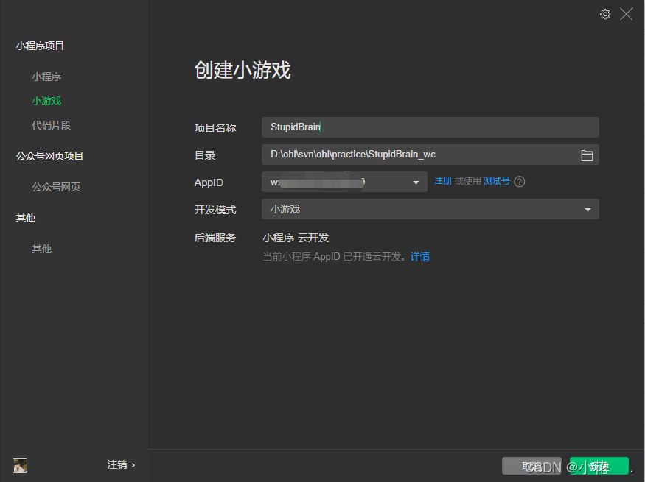Select the highlighted 小游戏 sidebar item
This screenshot has height=482, width=645.
[46, 100]
